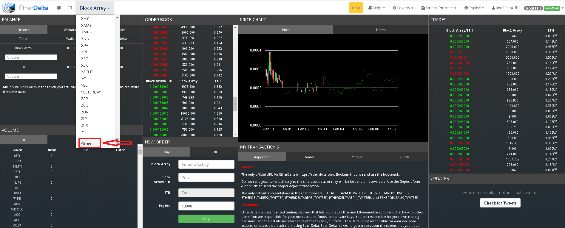Focus the Amount to buy field
Viewport: 565px width, 228px height.
(206, 164)
